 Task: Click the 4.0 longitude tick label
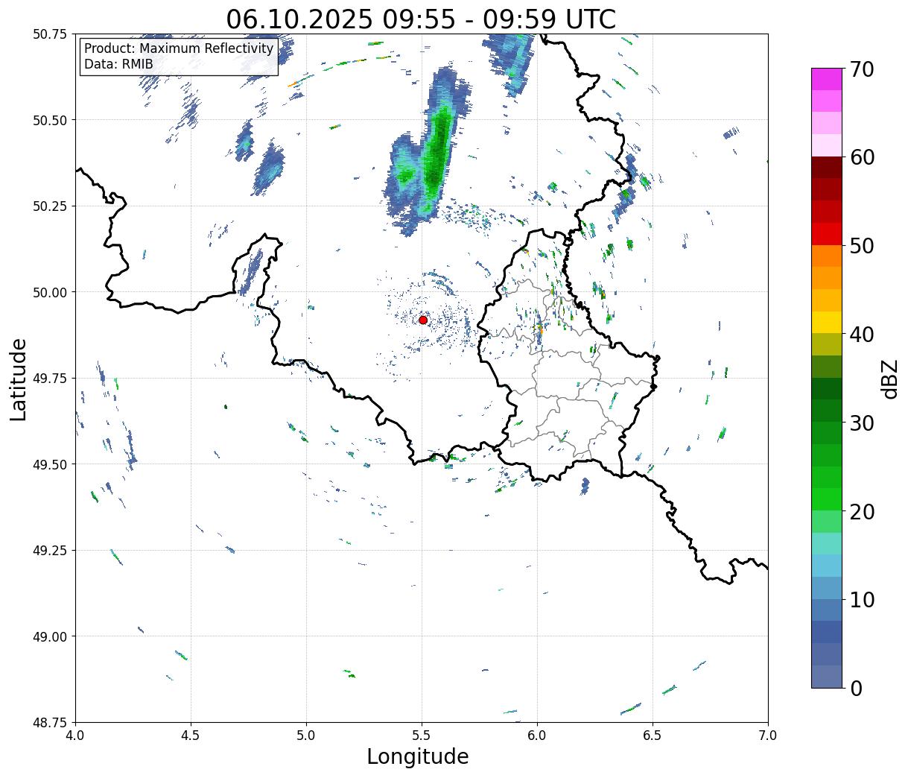point(75,736)
